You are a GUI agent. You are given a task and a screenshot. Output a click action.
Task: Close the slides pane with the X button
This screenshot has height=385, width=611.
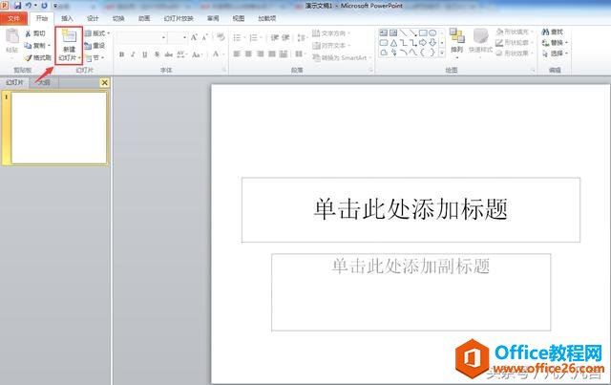tap(104, 83)
